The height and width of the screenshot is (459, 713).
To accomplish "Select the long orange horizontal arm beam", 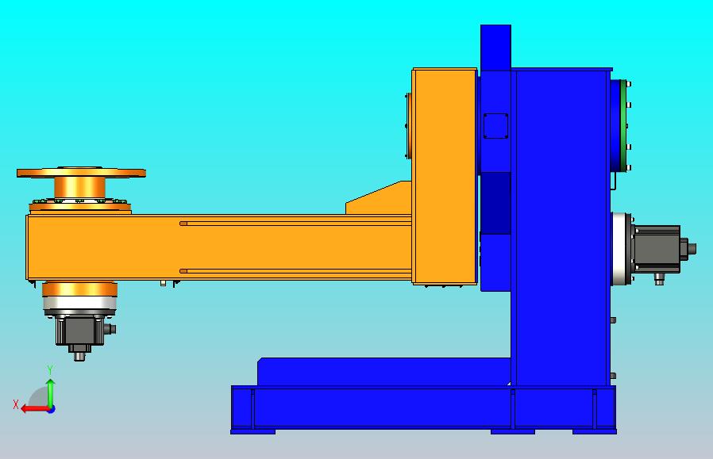I will coord(218,247).
